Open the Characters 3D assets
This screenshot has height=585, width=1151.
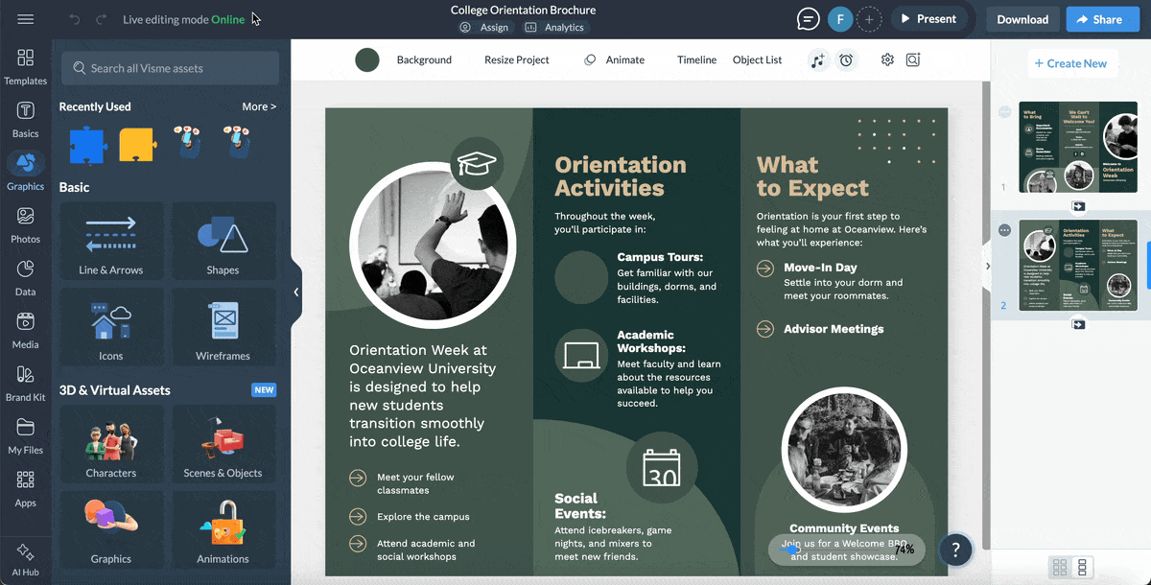(111, 444)
